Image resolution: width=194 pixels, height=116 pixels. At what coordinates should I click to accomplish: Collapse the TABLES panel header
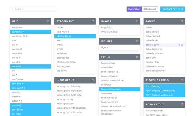pos(164,21)
